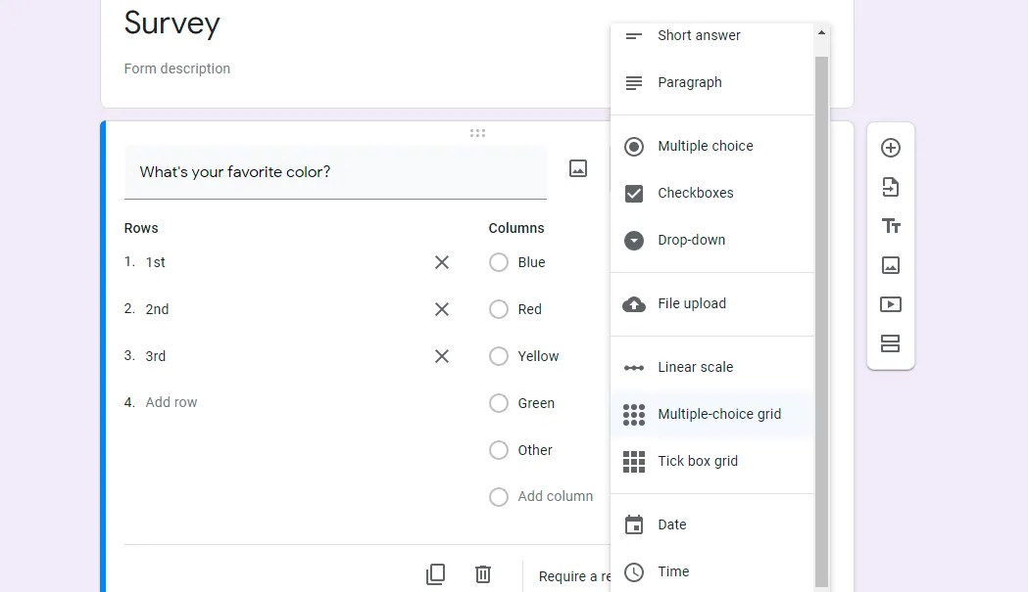Image resolution: width=1028 pixels, height=592 pixels.
Task: Select Tick box grid from the menu
Action: tap(697, 461)
